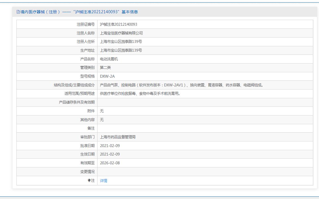Click the 结构及组成 description text

click(181, 85)
